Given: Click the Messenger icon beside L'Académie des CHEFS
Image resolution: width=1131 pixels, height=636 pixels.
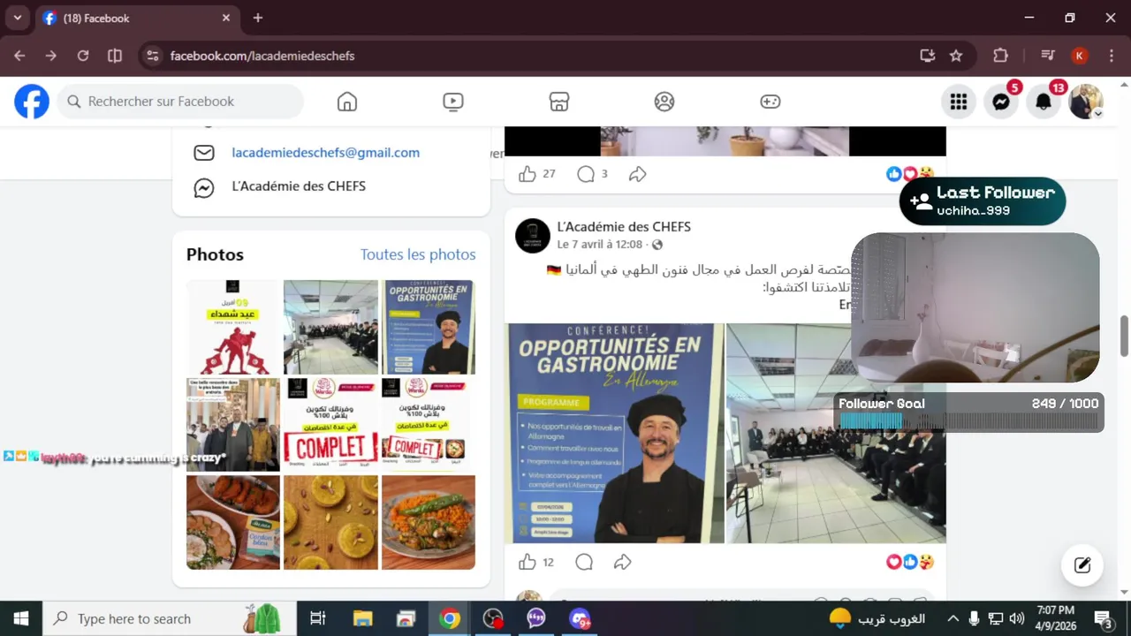Looking at the screenshot, I should (x=204, y=187).
